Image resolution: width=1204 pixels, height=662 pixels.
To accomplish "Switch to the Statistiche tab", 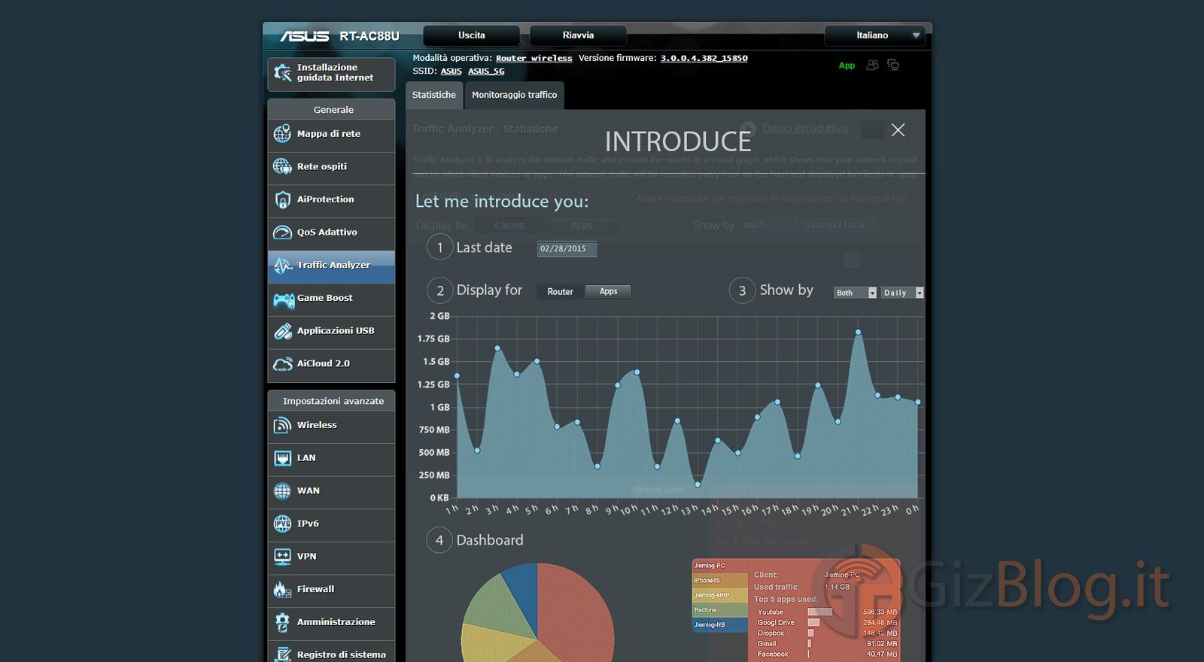I will click(x=434, y=96).
